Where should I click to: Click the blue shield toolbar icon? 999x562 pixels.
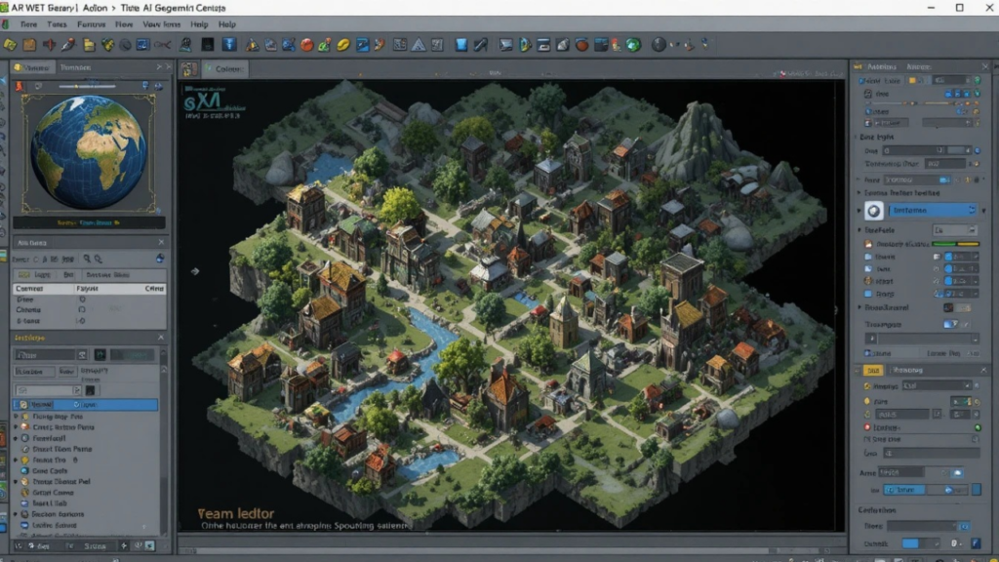461,45
